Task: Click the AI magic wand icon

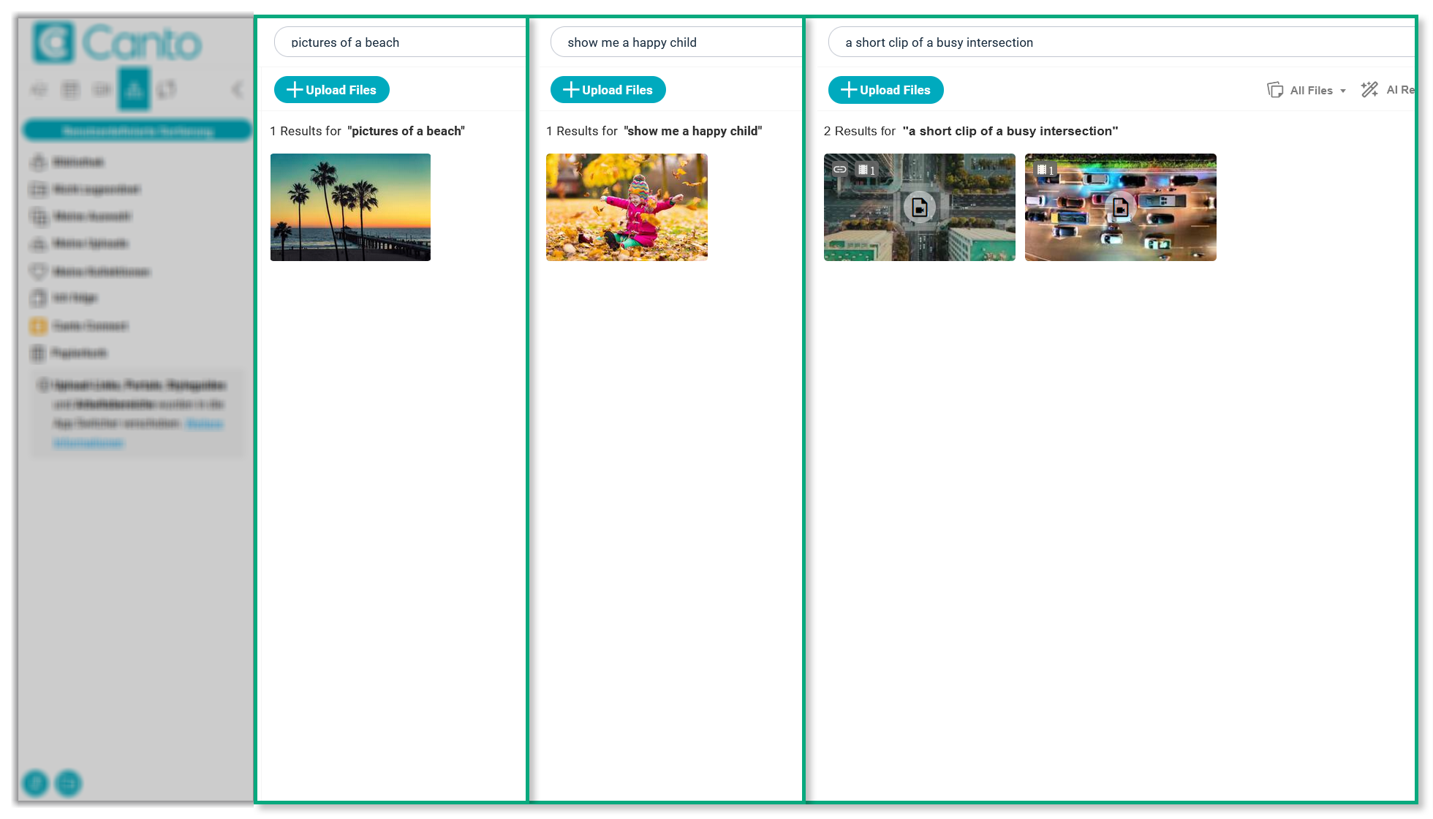Action: (1369, 89)
